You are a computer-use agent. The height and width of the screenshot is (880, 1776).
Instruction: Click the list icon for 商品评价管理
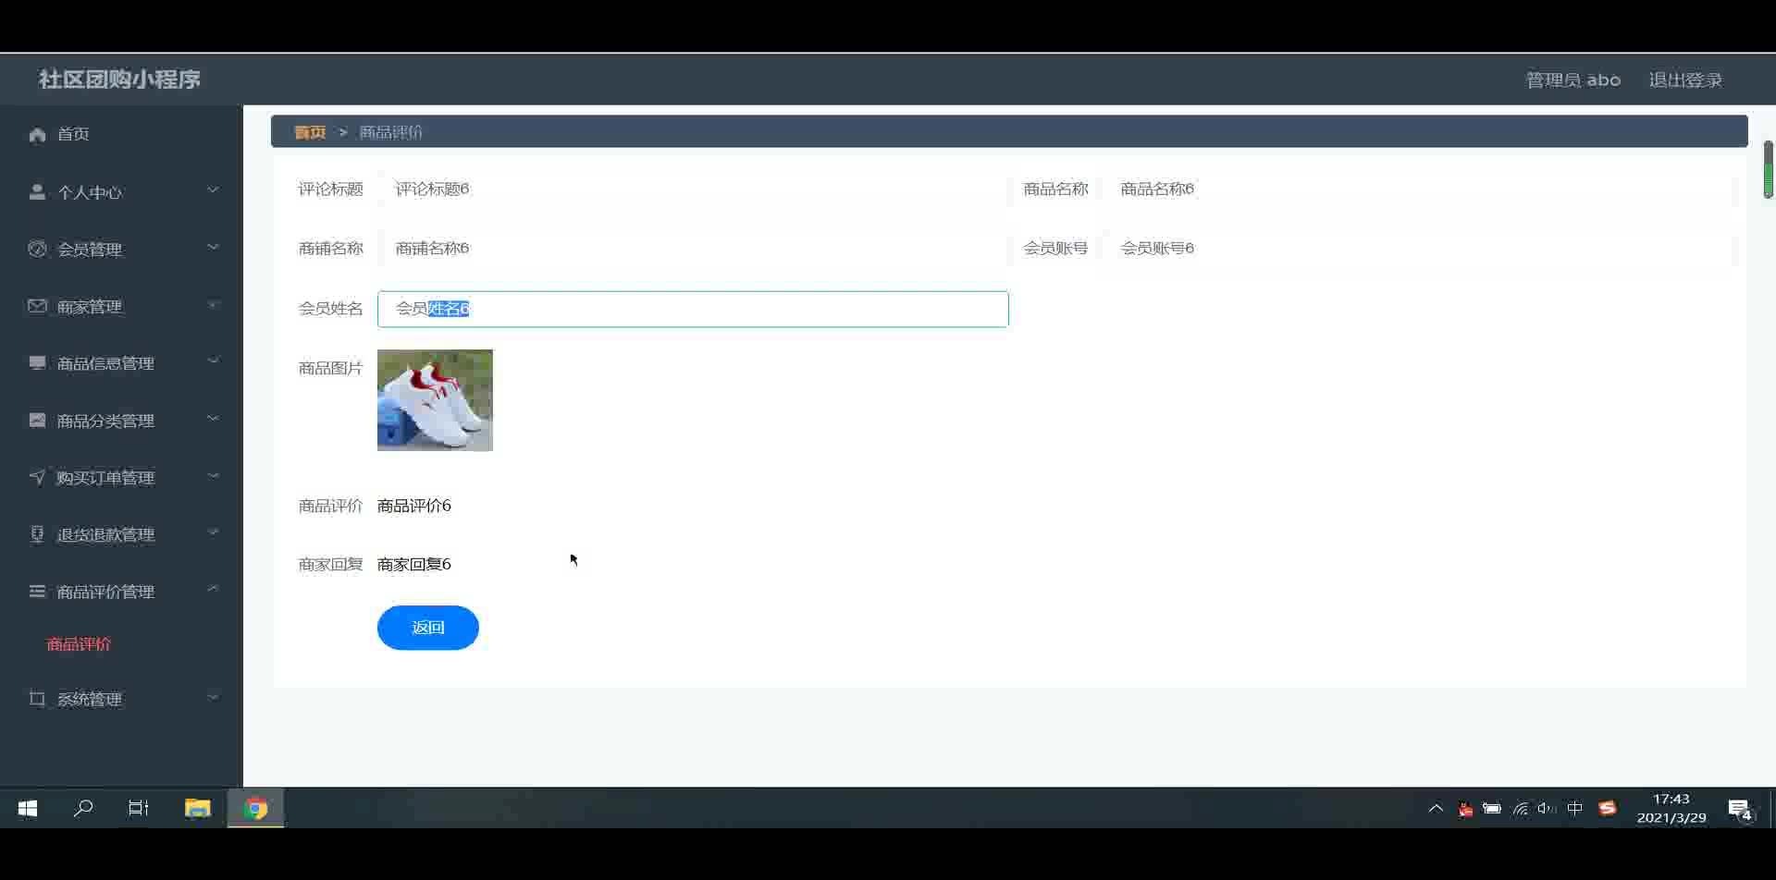37,591
